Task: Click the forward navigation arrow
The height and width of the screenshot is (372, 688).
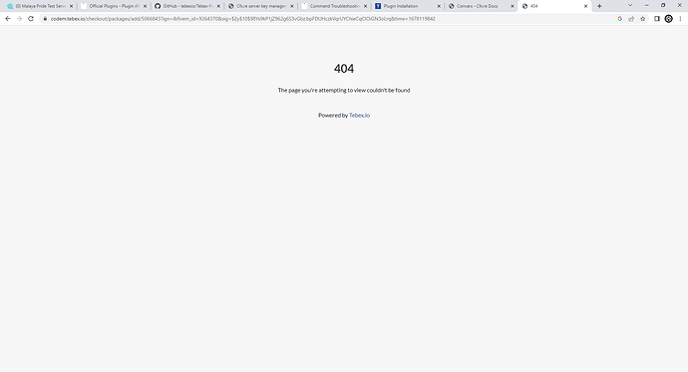Action: click(x=19, y=19)
